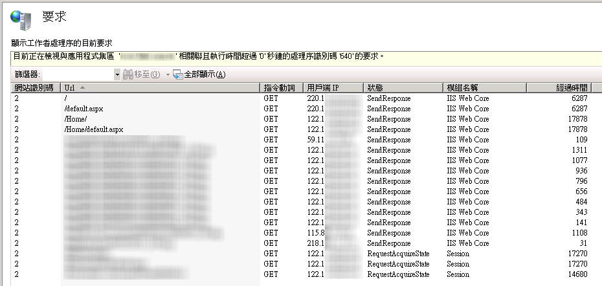This screenshot has width=602, height=286.
Task: Select the /default.aspx request row
Action: (x=301, y=109)
